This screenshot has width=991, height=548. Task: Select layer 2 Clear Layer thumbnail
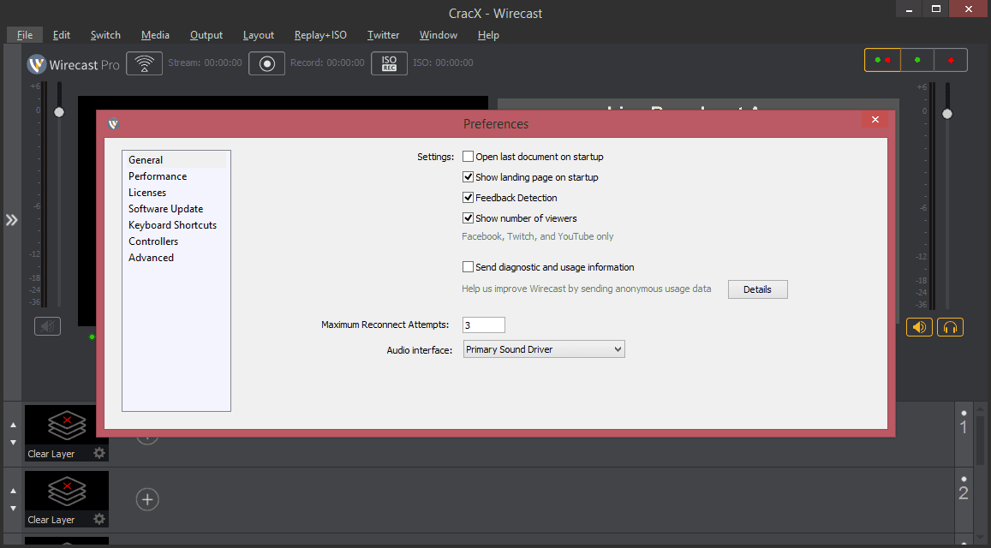click(66, 498)
